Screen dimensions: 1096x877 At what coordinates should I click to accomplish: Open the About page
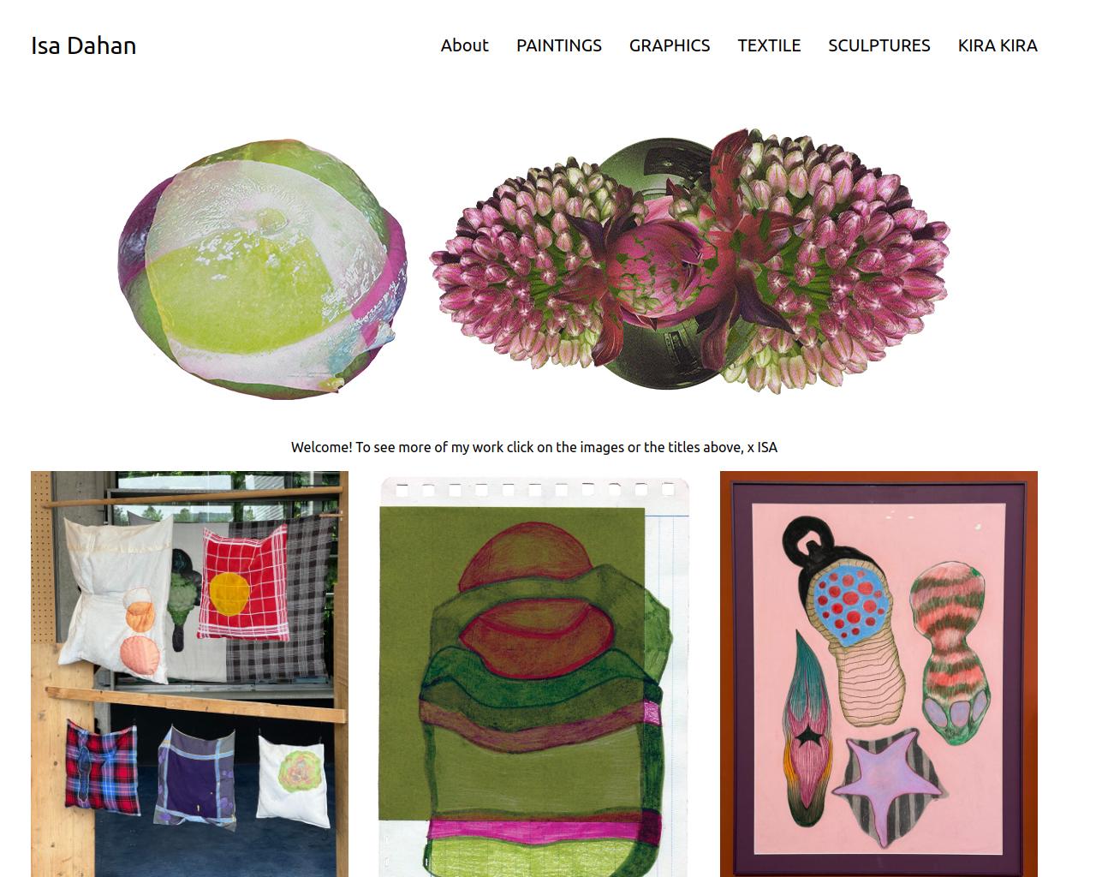tap(464, 45)
